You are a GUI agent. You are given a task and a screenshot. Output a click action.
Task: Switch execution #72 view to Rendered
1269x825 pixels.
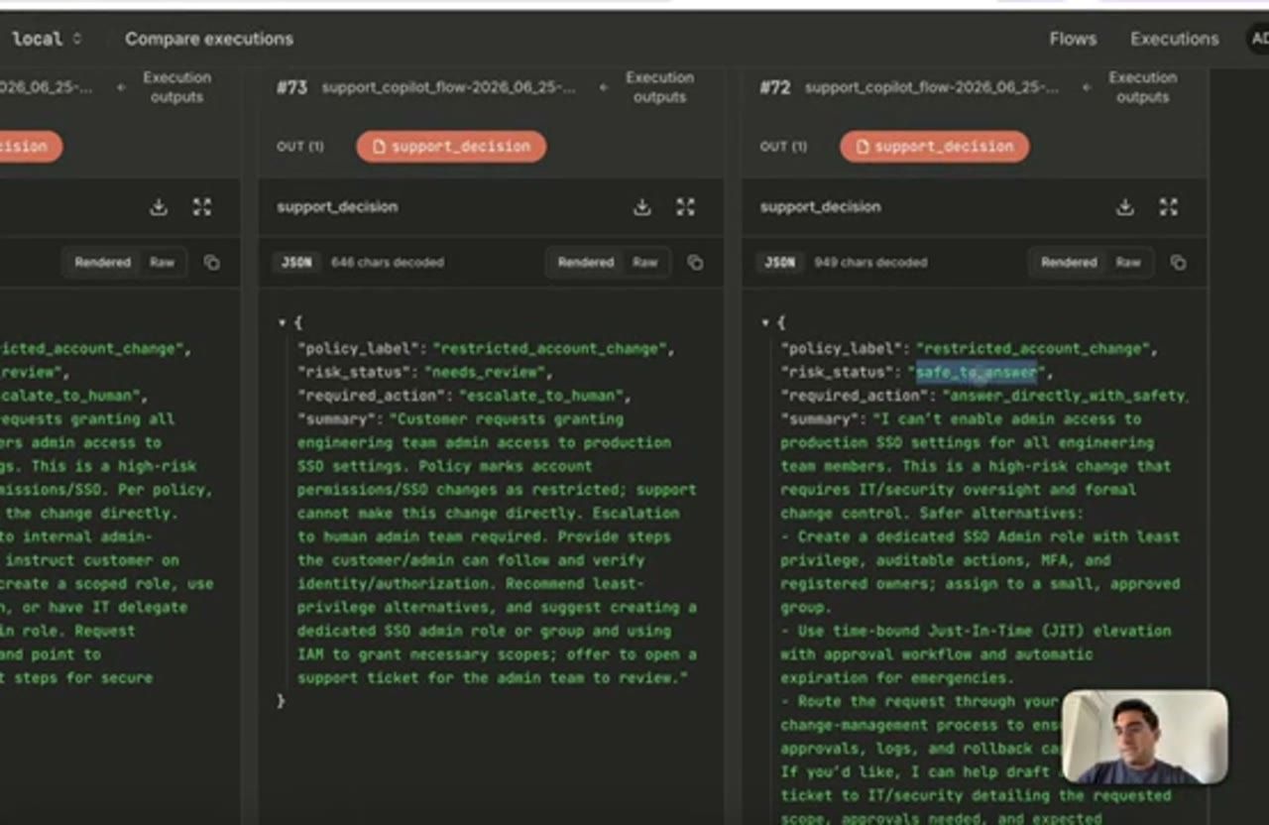[1069, 263]
